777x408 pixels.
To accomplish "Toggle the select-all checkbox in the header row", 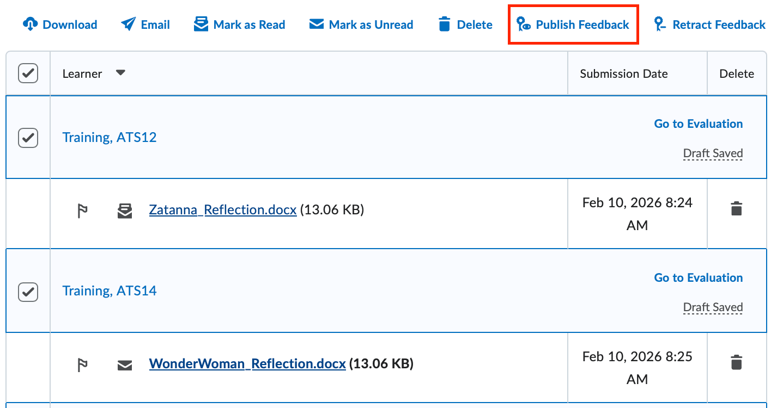I will 28,73.
